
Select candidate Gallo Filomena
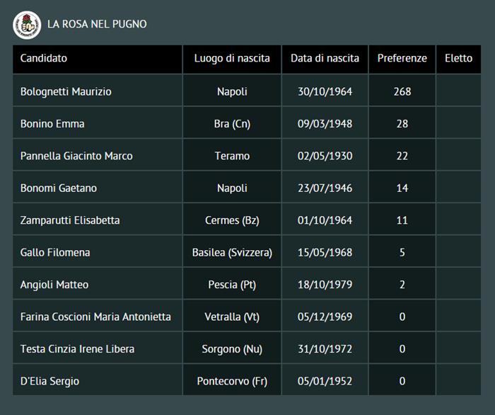click(x=55, y=253)
